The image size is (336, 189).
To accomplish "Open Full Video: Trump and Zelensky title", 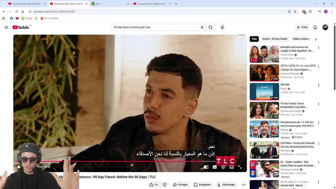I will [298, 145].
